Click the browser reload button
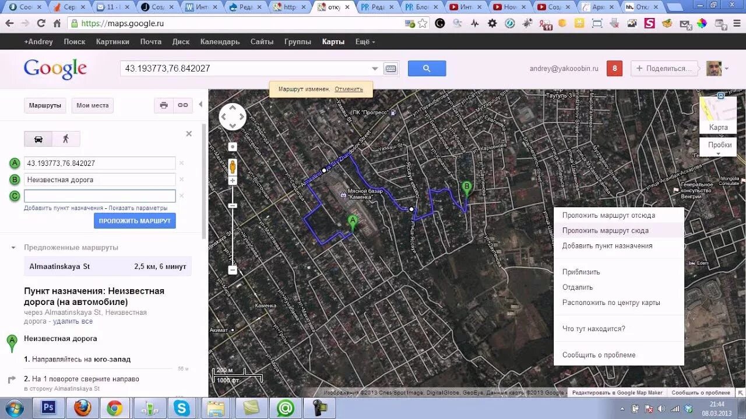The width and height of the screenshot is (746, 419). coord(41,23)
